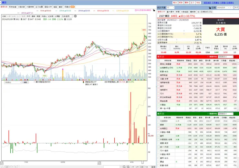Screen dimensions: 239x168
Task: Go to next date arrow in 日期 field
Action: 233,8
